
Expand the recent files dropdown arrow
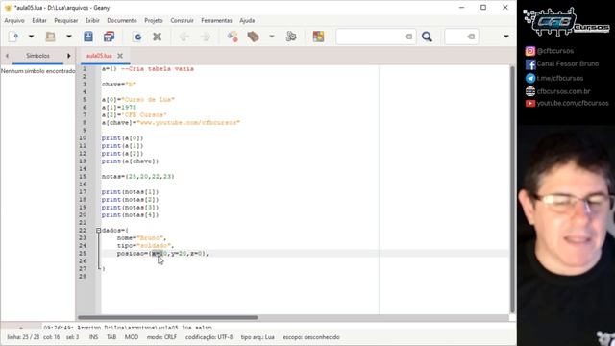coord(69,37)
